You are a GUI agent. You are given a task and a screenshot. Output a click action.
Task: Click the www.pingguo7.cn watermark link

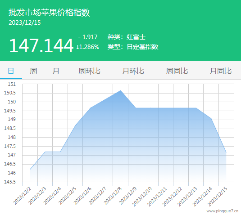tap(223, 211)
